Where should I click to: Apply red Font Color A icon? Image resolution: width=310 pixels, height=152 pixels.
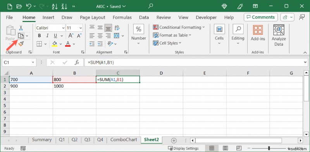pos(68,44)
